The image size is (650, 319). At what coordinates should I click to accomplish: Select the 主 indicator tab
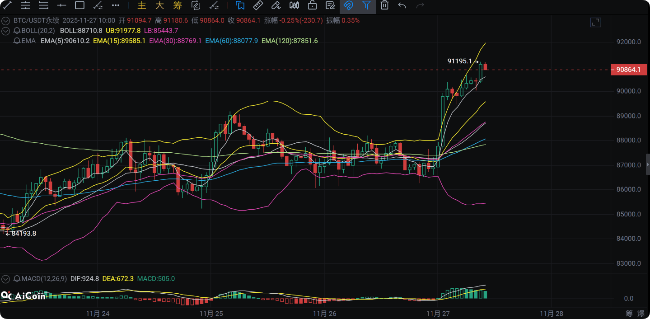pyautogui.click(x=142, y=5)
